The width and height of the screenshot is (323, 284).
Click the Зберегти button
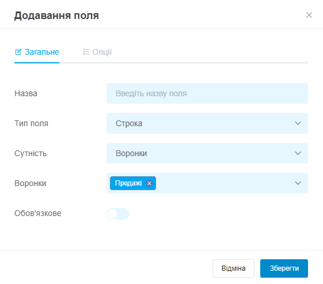click(x=284, y=268)
